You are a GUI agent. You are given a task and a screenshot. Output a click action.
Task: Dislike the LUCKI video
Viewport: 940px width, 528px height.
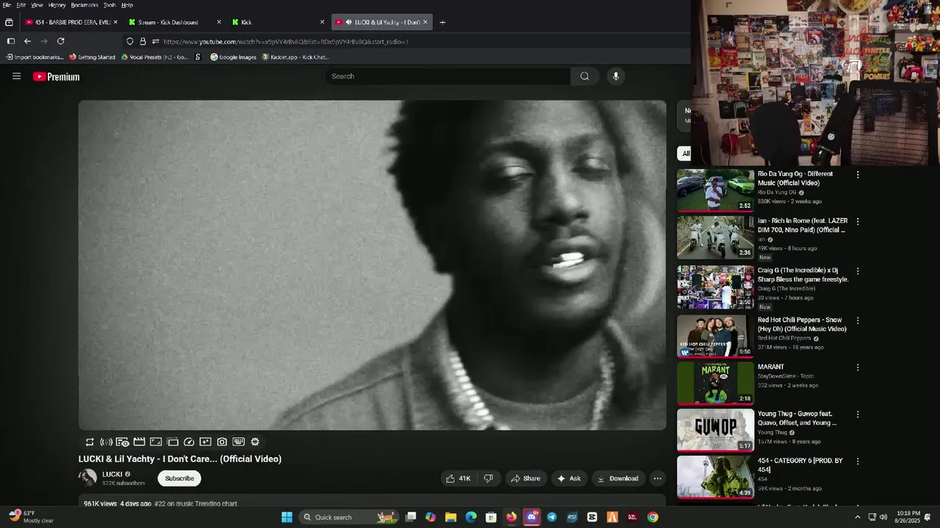click(488, 478)
